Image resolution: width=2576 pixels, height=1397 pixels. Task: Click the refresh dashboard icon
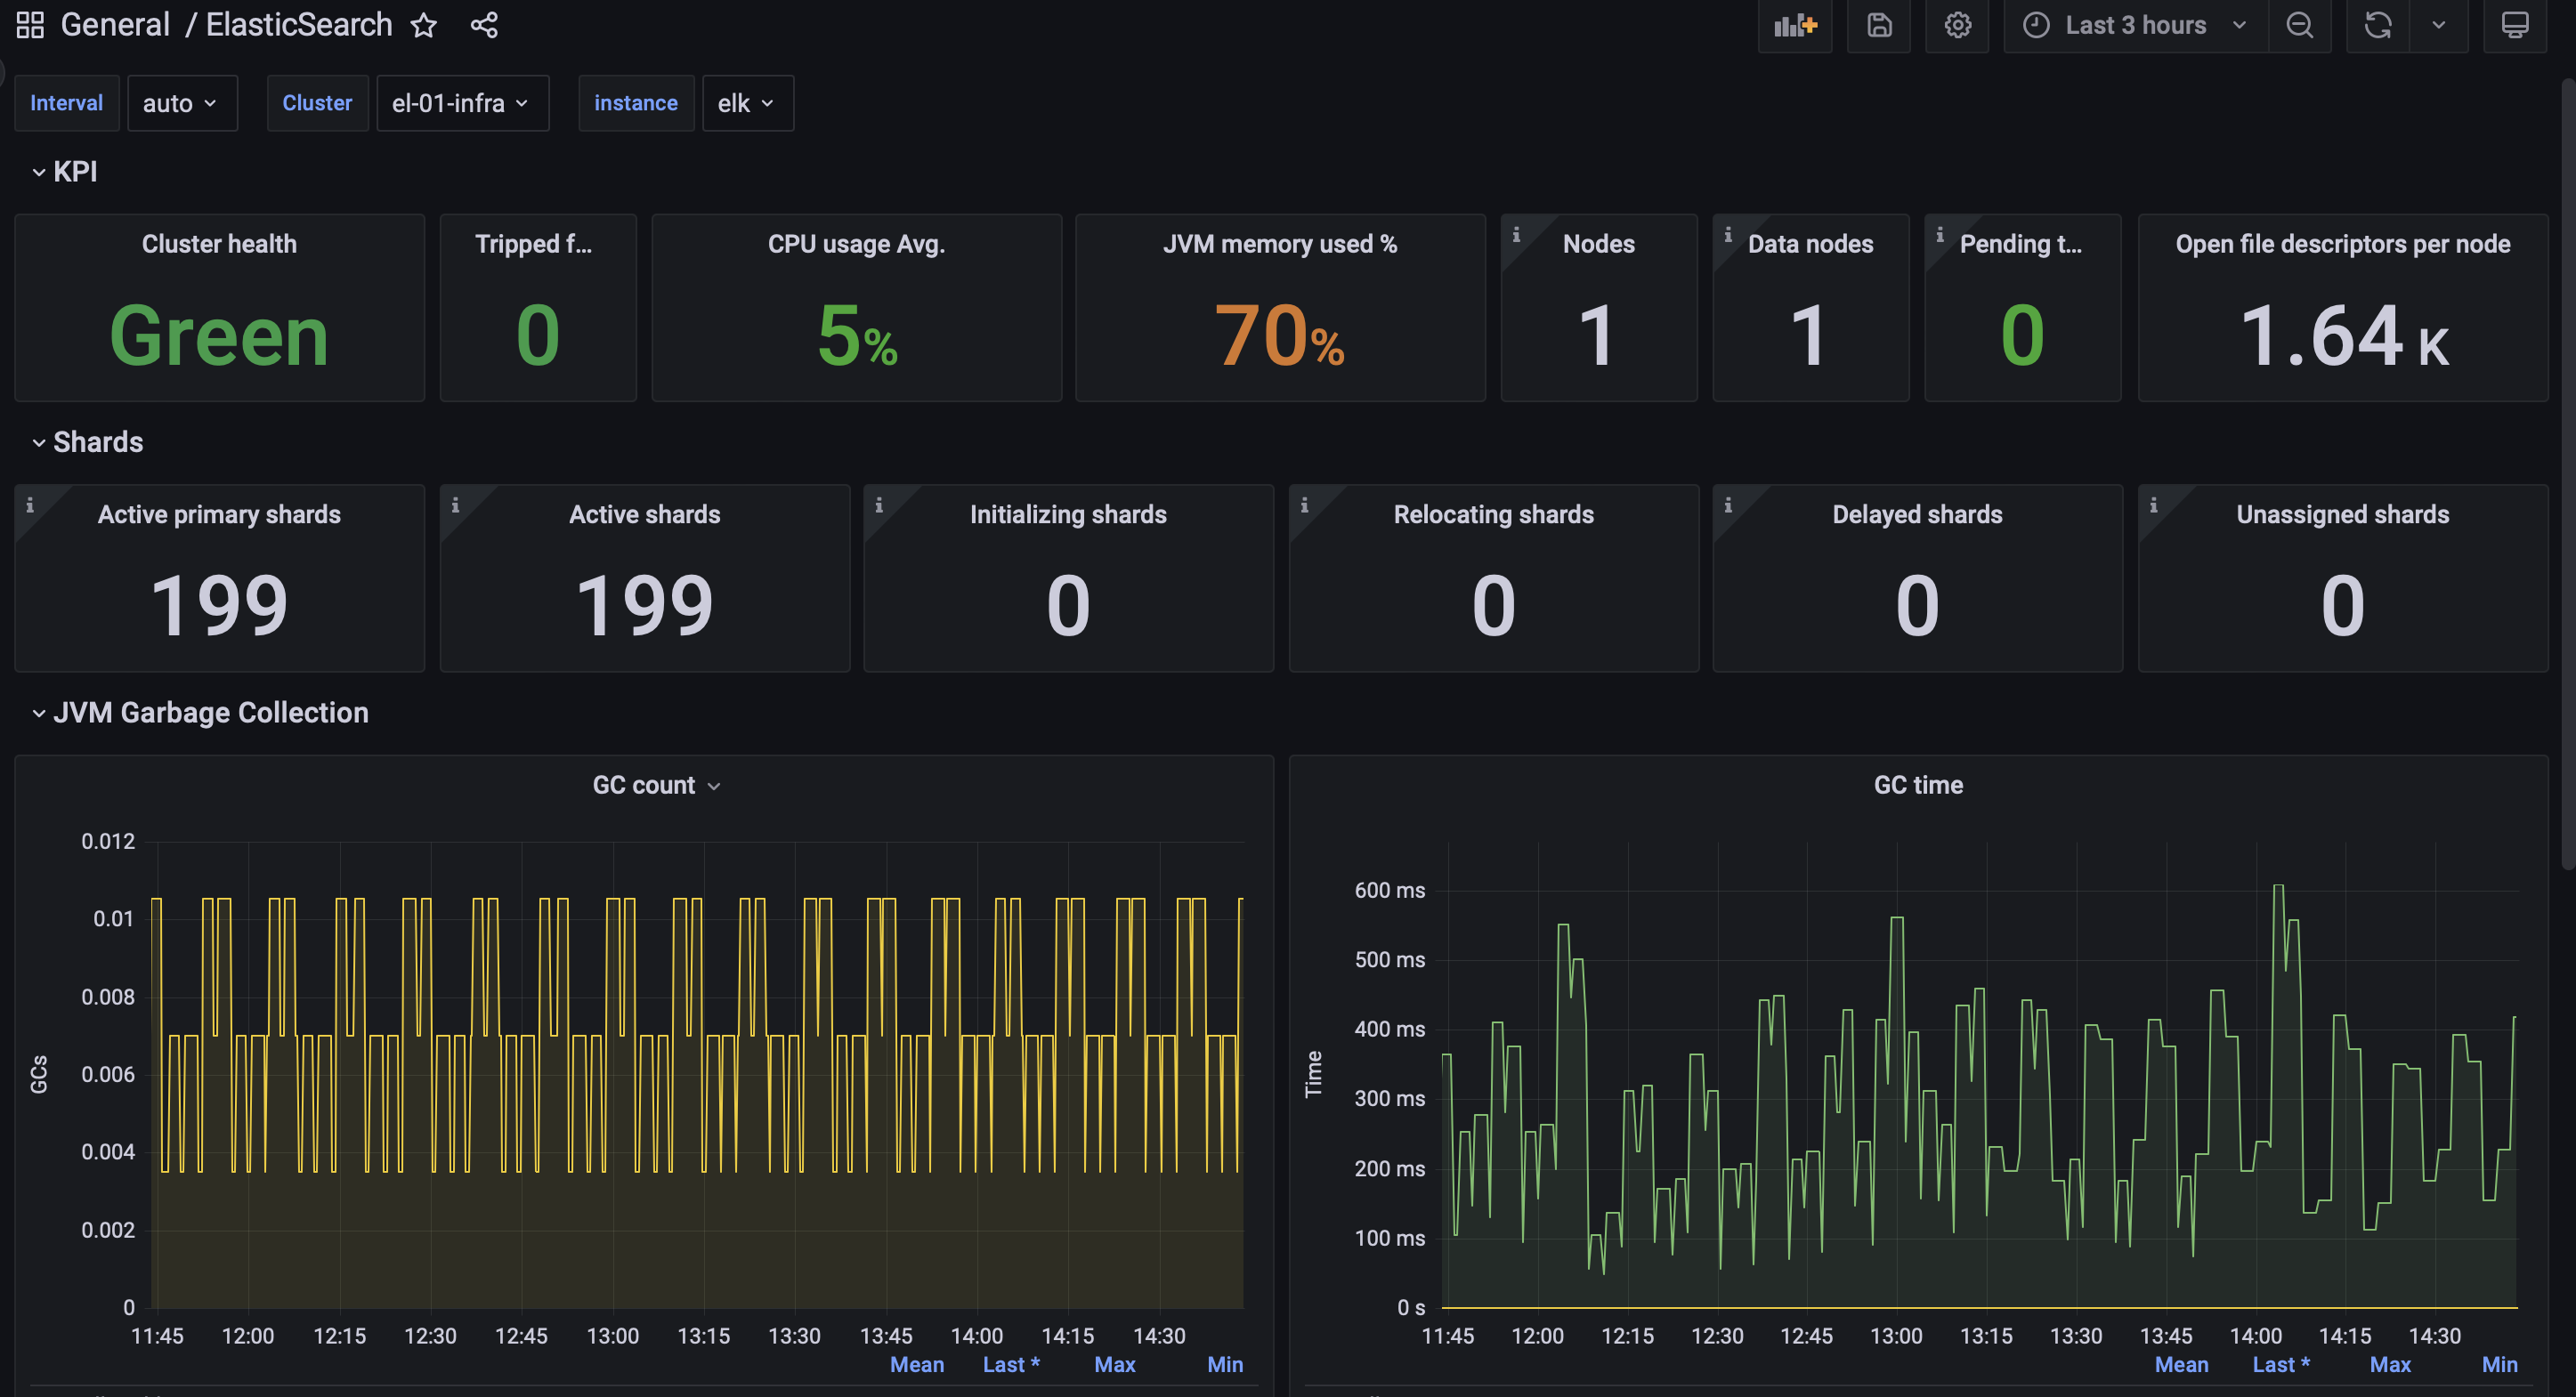[x=2377, y=25]
